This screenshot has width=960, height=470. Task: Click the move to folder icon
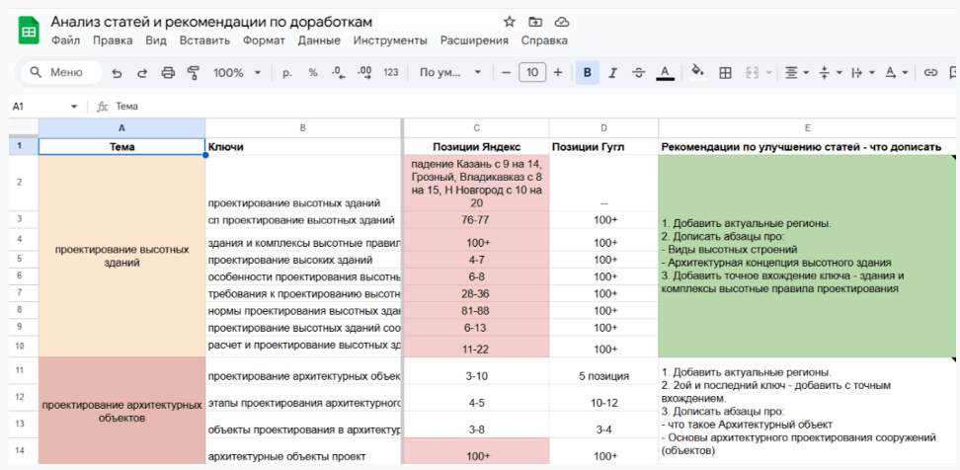coord(535,22)
